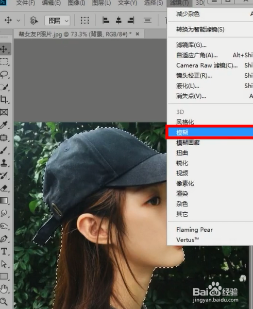
Task: Click the distribute vertically icon
Action: pos(147,20)
